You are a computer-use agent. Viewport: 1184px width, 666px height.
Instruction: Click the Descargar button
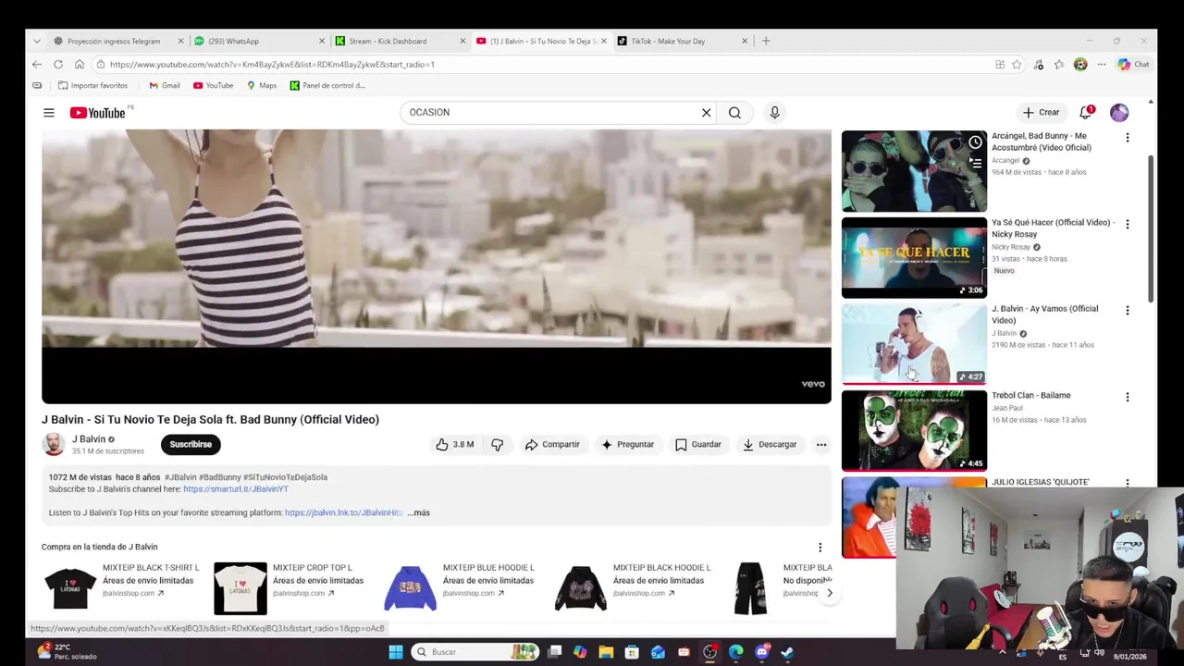(x=770, y=445)
